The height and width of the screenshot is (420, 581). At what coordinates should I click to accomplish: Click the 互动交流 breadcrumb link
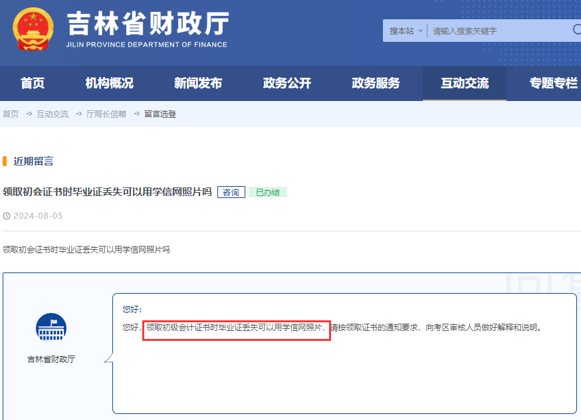[53, 114]
